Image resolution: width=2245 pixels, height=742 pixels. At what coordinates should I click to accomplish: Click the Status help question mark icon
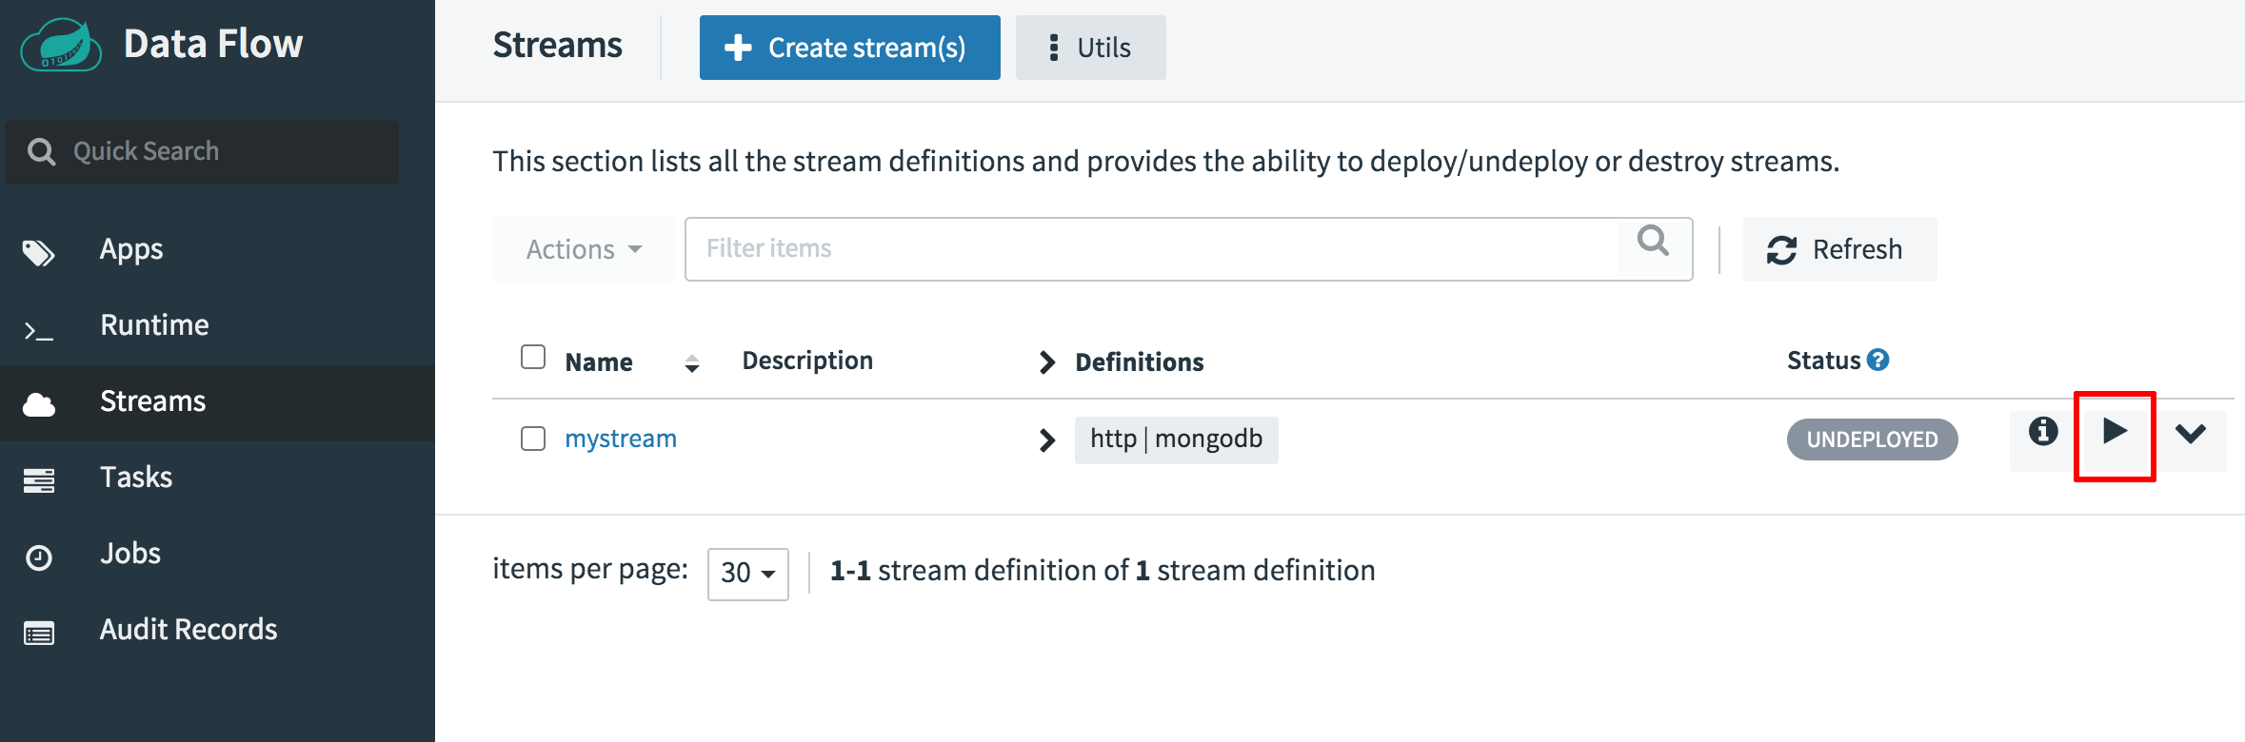point(1877,360)
